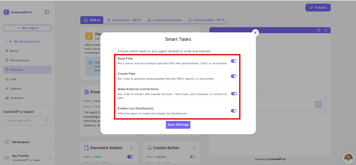This screenshot has width=356, height=165.
Task: Toggle the Read Files switch
Action: [x=234, y=61]
